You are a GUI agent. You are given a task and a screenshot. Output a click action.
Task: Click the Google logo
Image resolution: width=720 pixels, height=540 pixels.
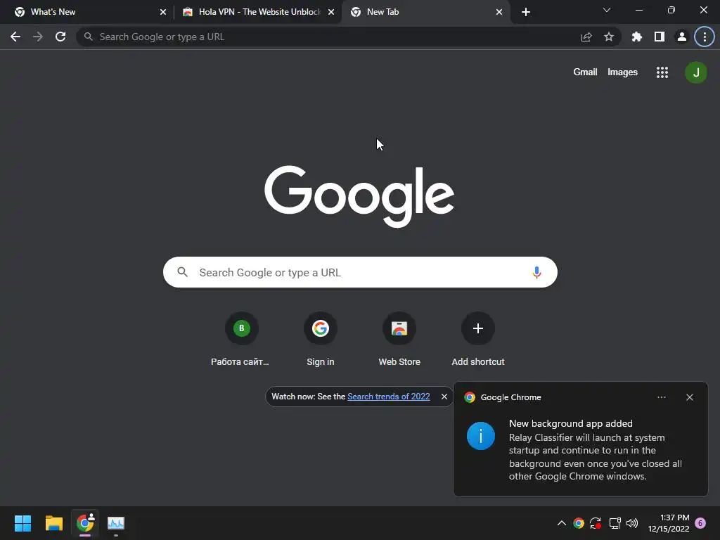[359, 196]
